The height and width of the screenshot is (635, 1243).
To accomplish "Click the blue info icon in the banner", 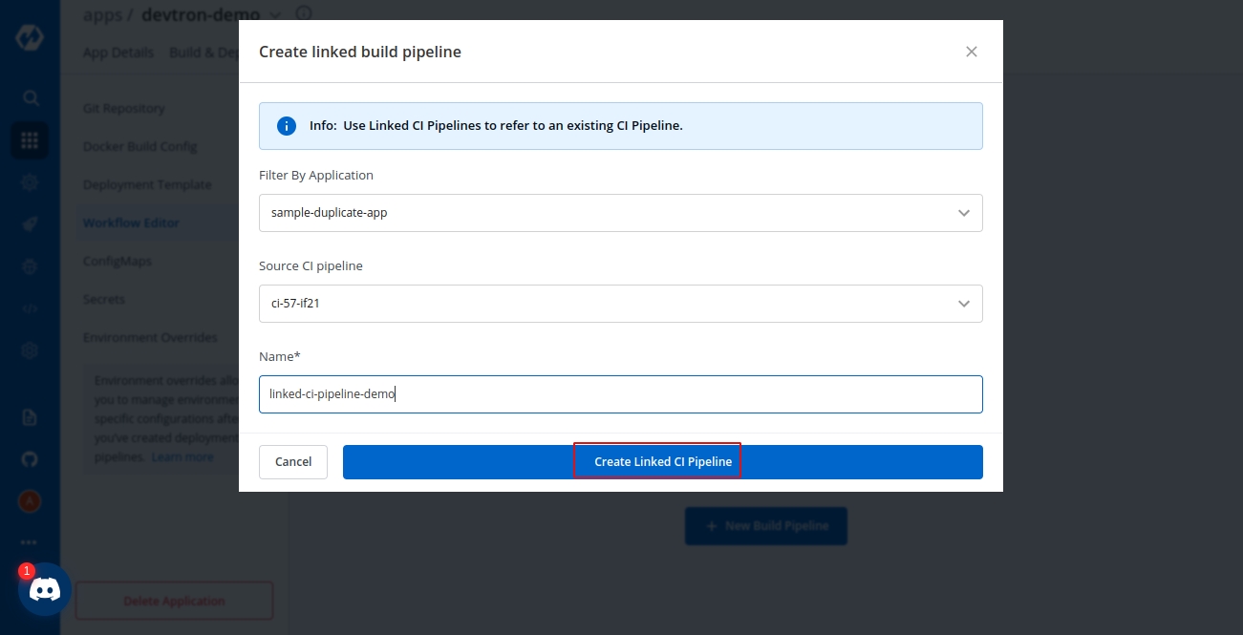I will tap(286, 126).
